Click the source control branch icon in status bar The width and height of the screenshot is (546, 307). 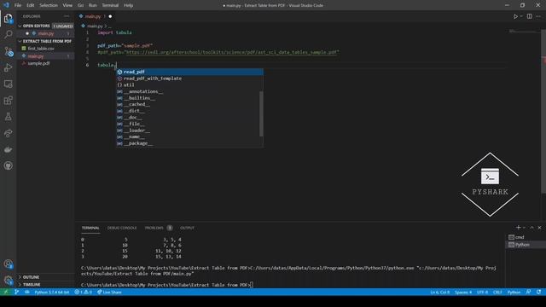17,292
